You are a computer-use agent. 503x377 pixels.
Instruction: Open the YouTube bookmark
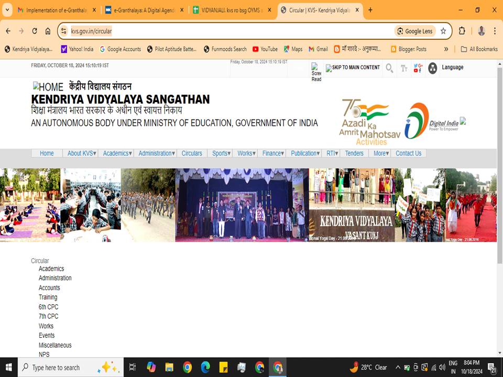point(265,49)
